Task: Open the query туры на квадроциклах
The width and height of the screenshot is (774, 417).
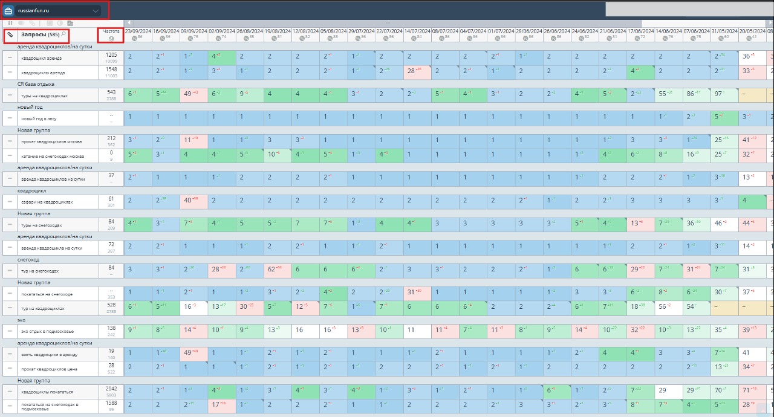Action: pos(44,95)
